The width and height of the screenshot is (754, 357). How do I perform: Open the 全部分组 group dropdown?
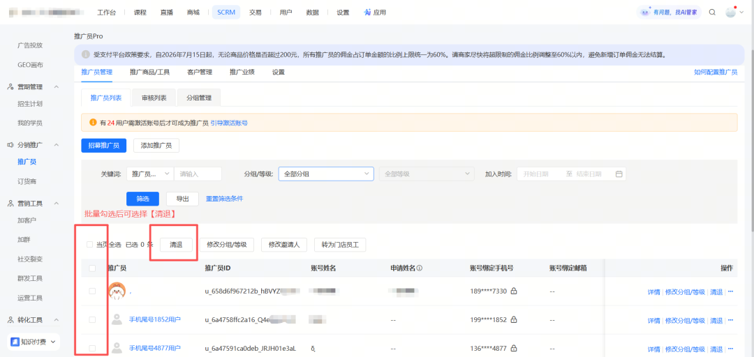[x=326, y=174]
